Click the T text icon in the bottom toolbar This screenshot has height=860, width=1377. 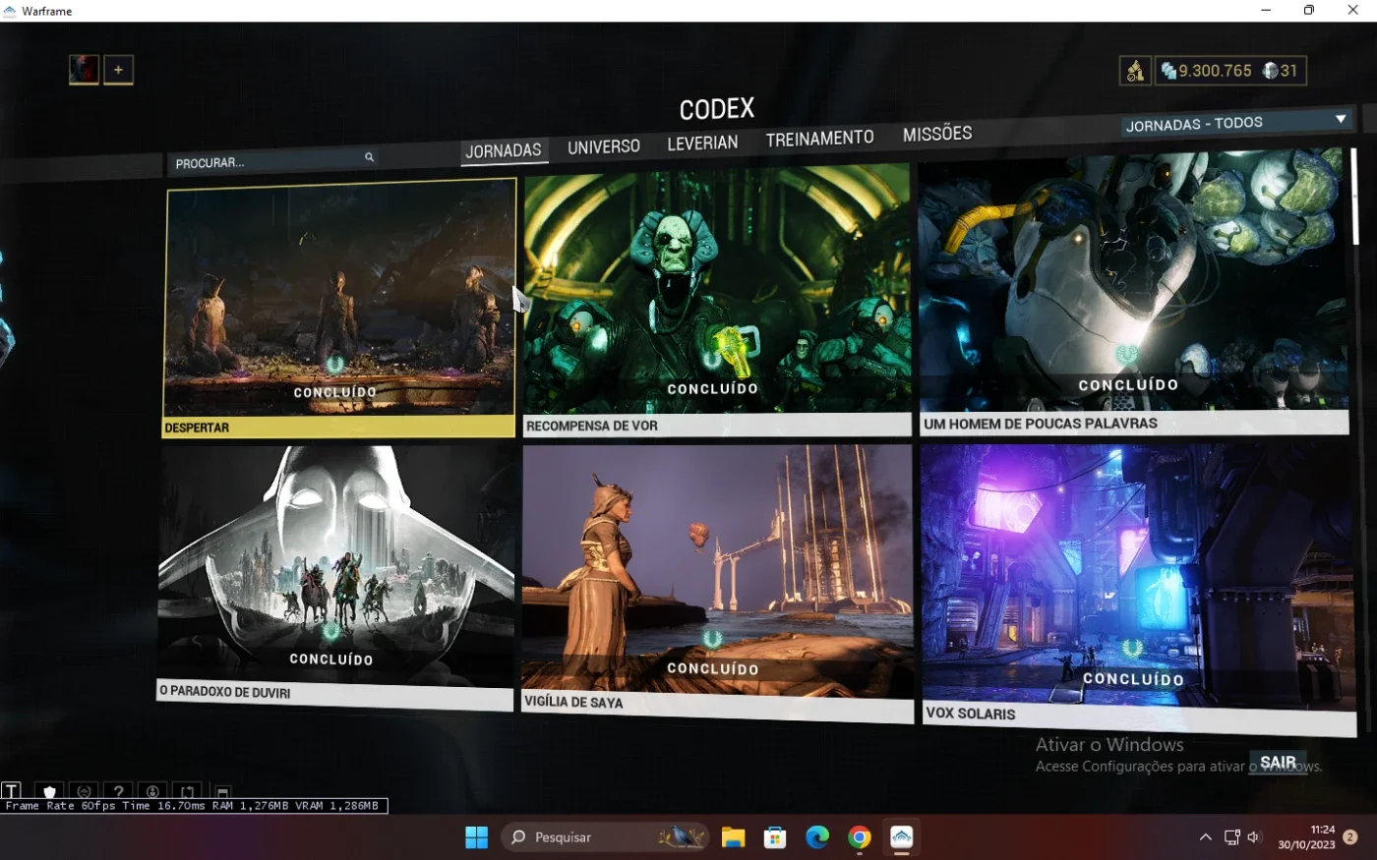12,790
